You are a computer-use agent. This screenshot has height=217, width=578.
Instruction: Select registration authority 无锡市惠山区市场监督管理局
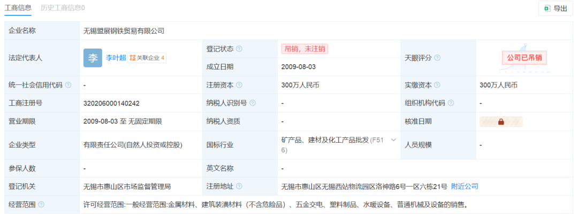(127, 187)
